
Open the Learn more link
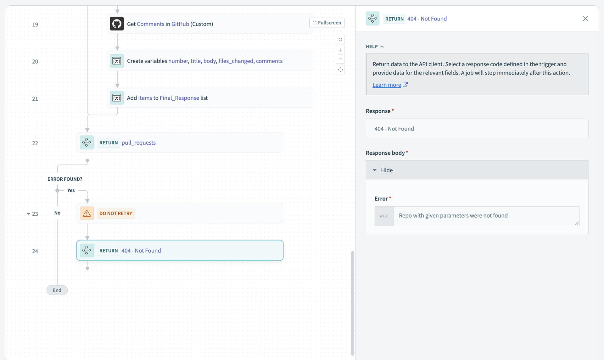tap(387, 85)
